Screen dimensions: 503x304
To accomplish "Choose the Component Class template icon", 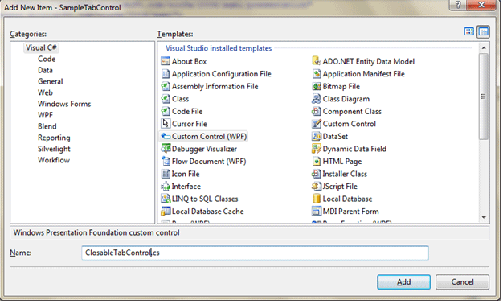I will click(317, 111).
